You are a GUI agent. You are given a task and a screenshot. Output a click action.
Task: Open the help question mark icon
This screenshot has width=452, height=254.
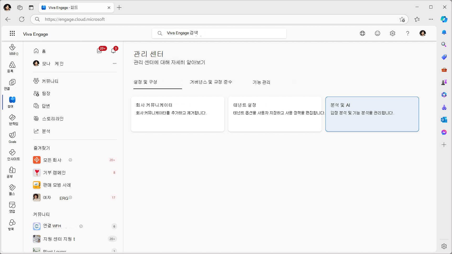pyautogui.click(x=408, y=33)
